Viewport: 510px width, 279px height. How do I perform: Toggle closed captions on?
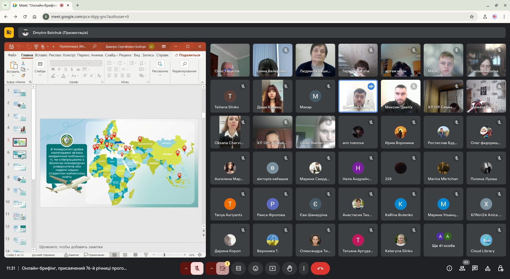coord(239,268)
